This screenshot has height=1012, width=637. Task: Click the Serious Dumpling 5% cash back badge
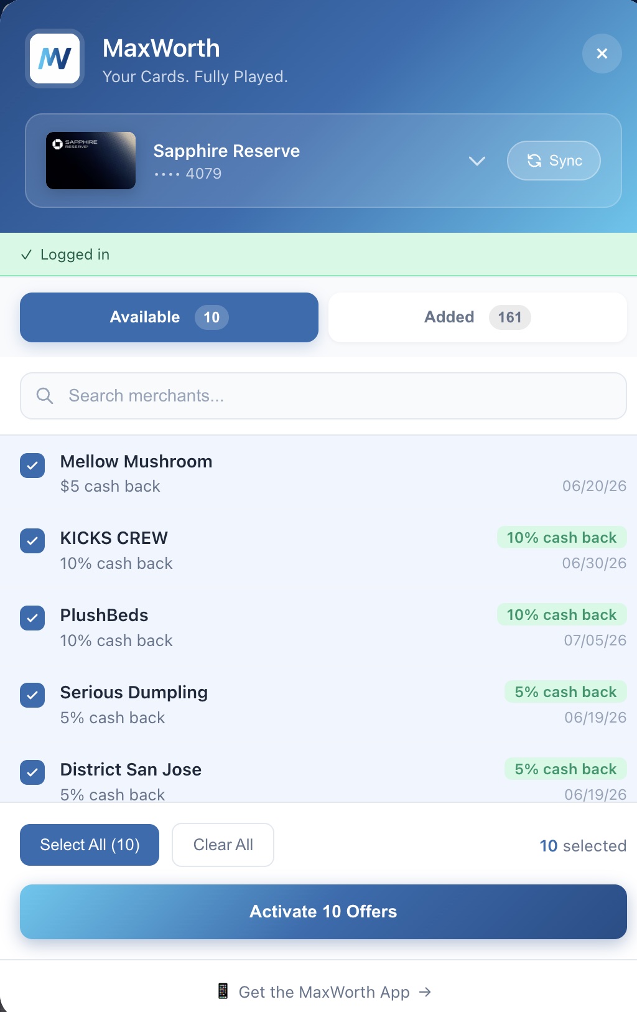(x=565, y=692)
